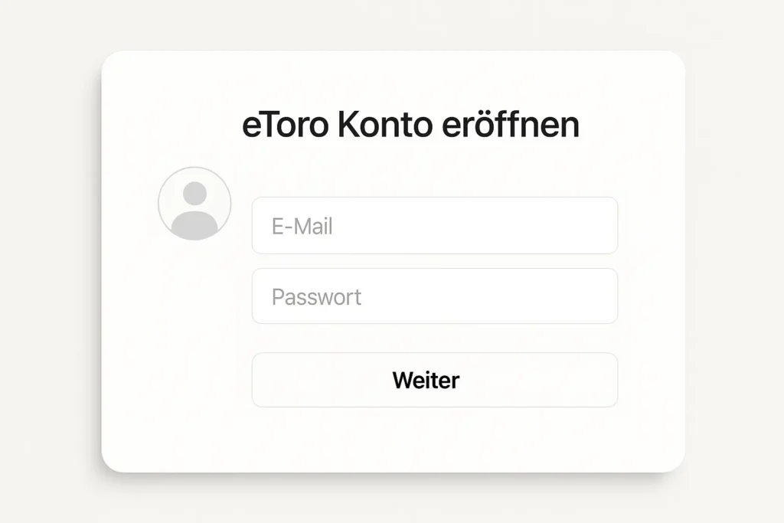Click the Weiter button label text
784x523 pixels.
(425, 380)
